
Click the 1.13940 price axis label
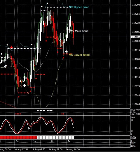point(136,95)
